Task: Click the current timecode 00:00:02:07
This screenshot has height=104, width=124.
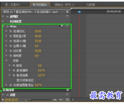Action: click(x=11, y=100)
